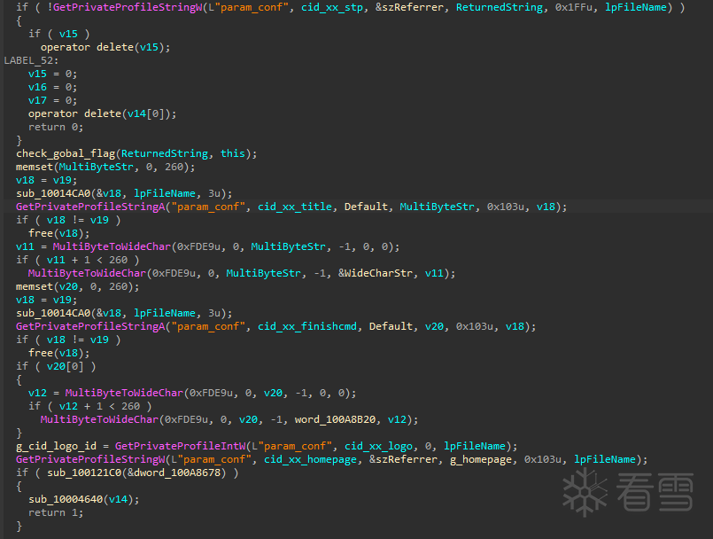Click the 'return 1;' statement
This screenshot has height=539, width=713.
tap(56, 512)
